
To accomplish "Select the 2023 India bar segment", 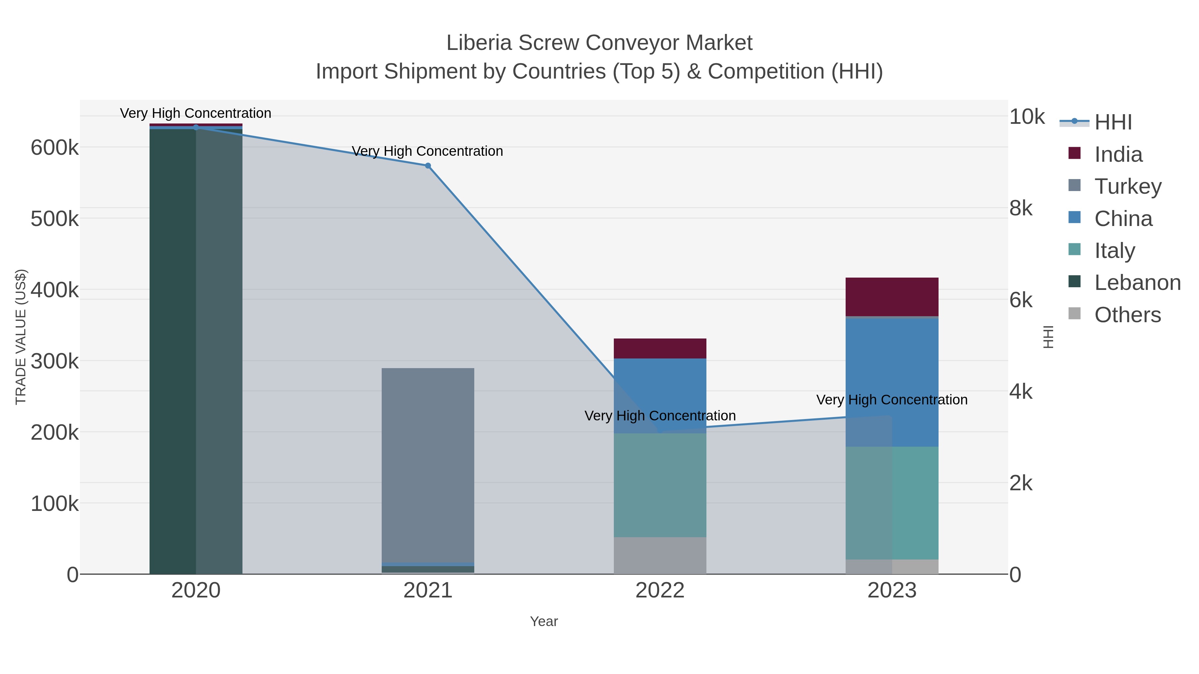I will tap(892, 297).
